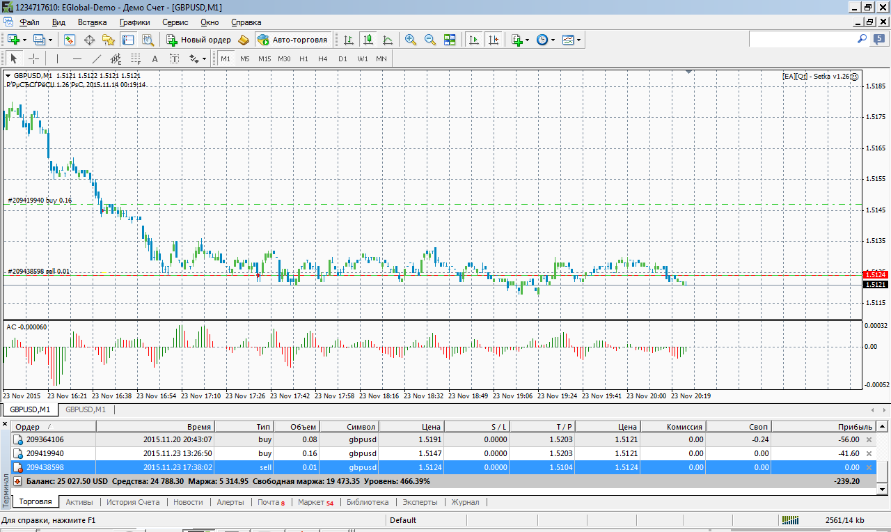
Task: Switch to the История Счета tab
Action: [133, 502]
